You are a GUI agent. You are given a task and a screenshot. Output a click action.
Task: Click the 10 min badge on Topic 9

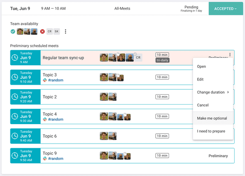coord(162,156)
